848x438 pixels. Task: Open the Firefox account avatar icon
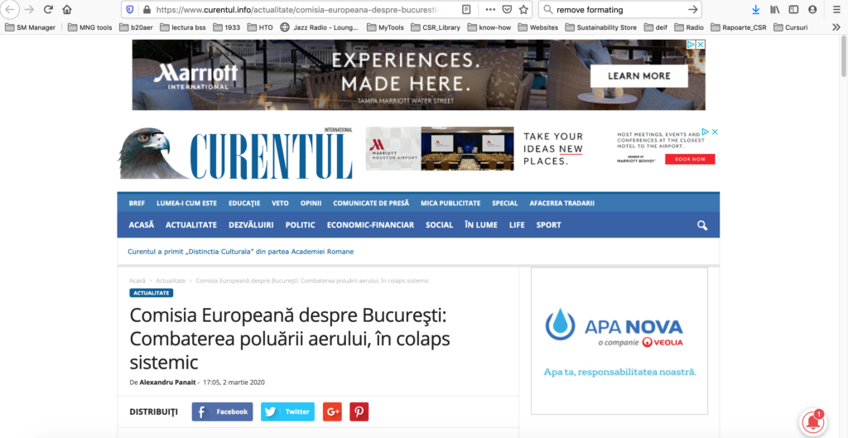point(812,9)
